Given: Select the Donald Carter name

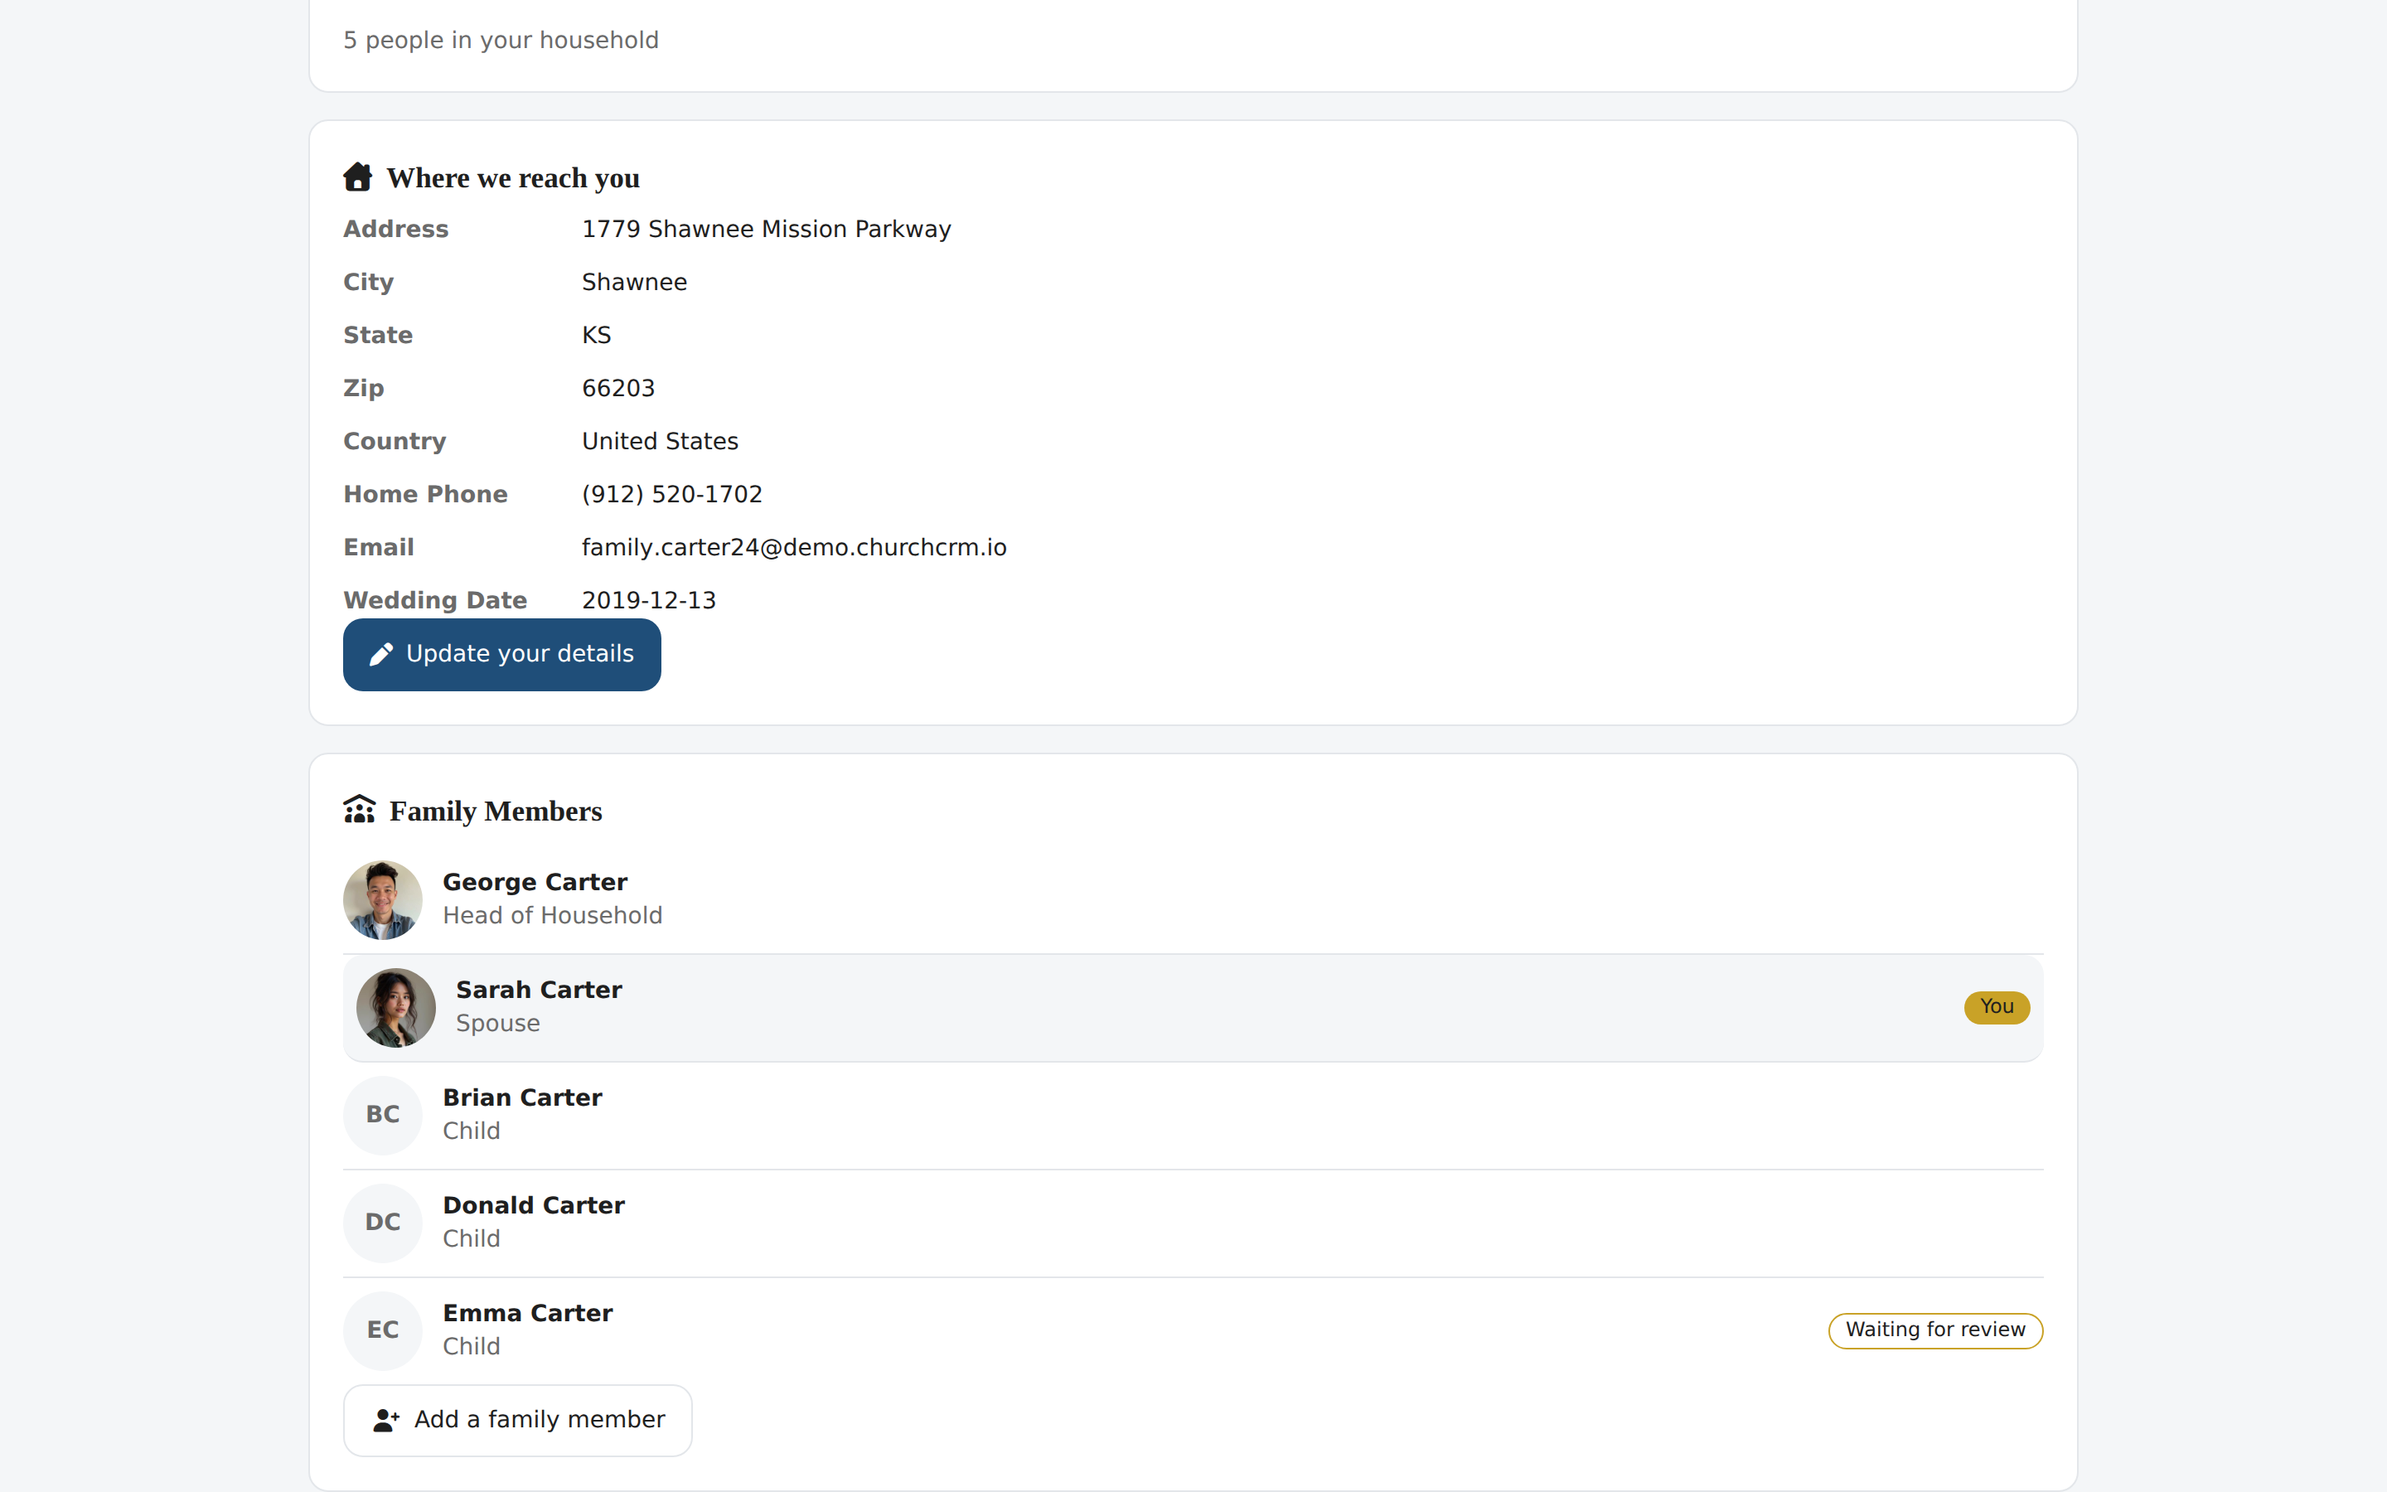Looking at the screenshot, I should tap(534, 1205).
